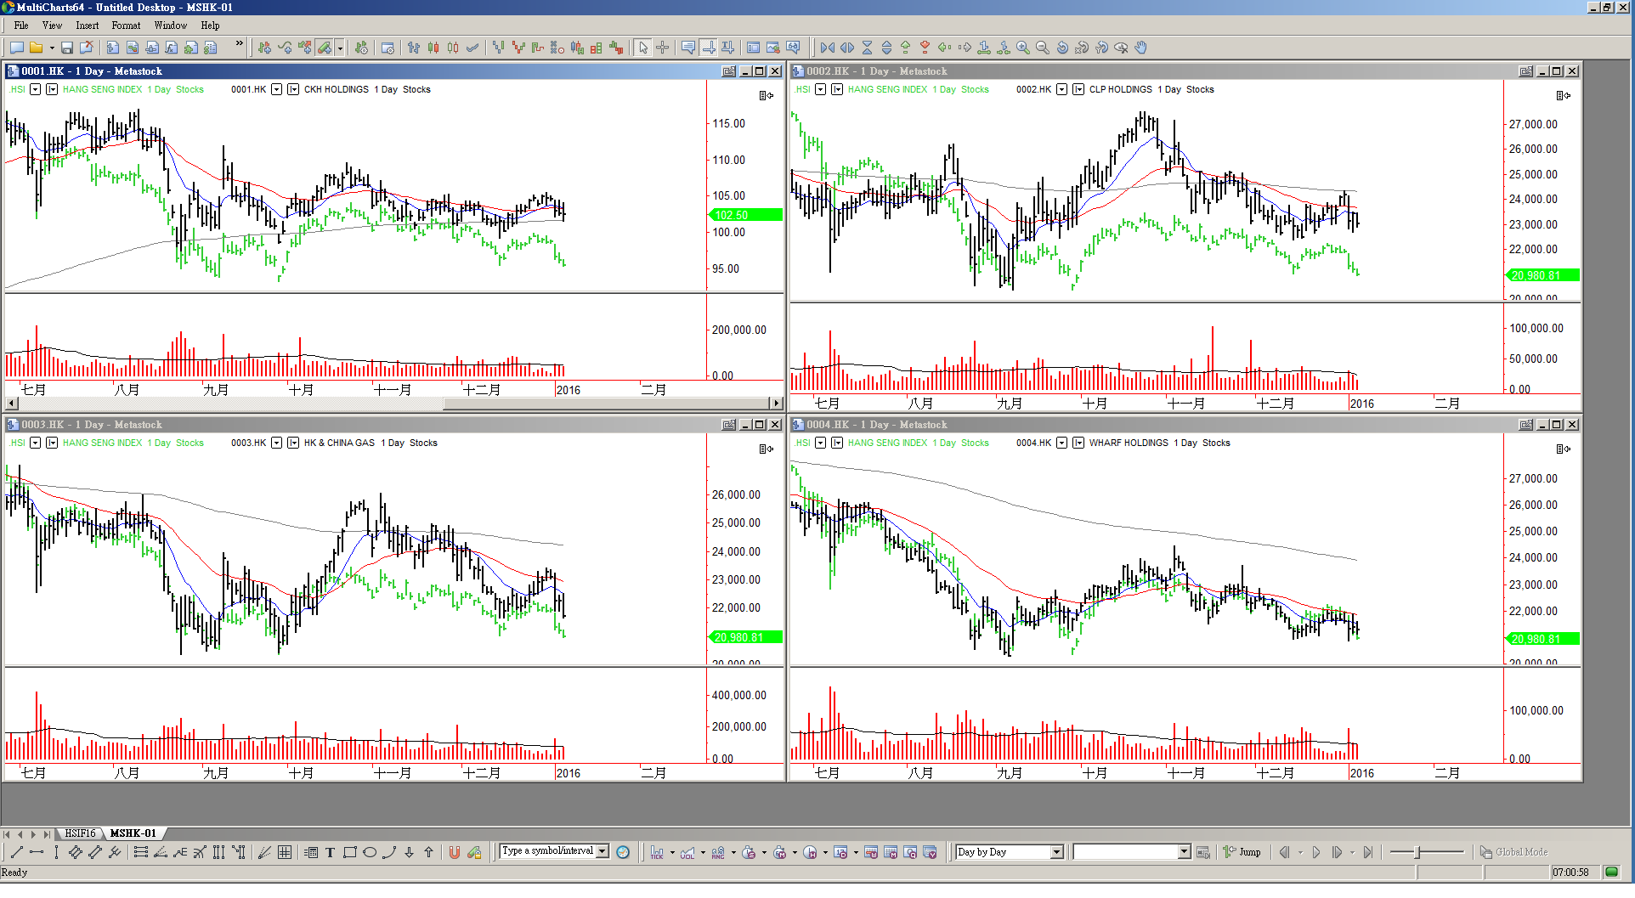1635x898 pixels.
Task: Toggle the magnet snap mode icon
Action: tap(454, 852)
